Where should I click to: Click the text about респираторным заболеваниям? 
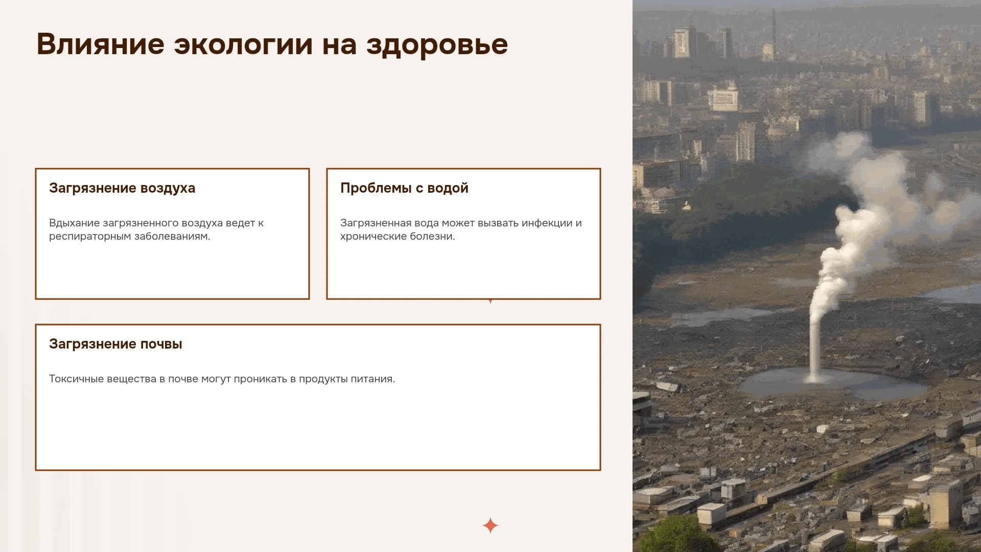point(156,229)
